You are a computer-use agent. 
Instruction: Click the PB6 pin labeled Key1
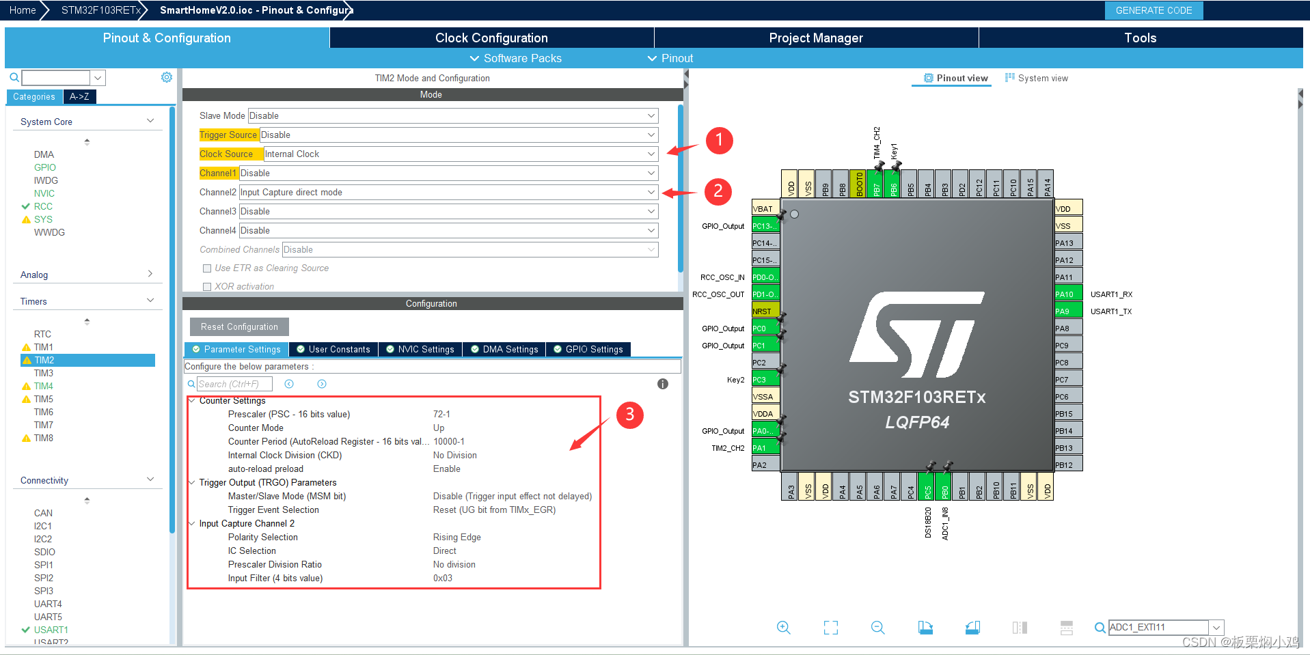892,184
